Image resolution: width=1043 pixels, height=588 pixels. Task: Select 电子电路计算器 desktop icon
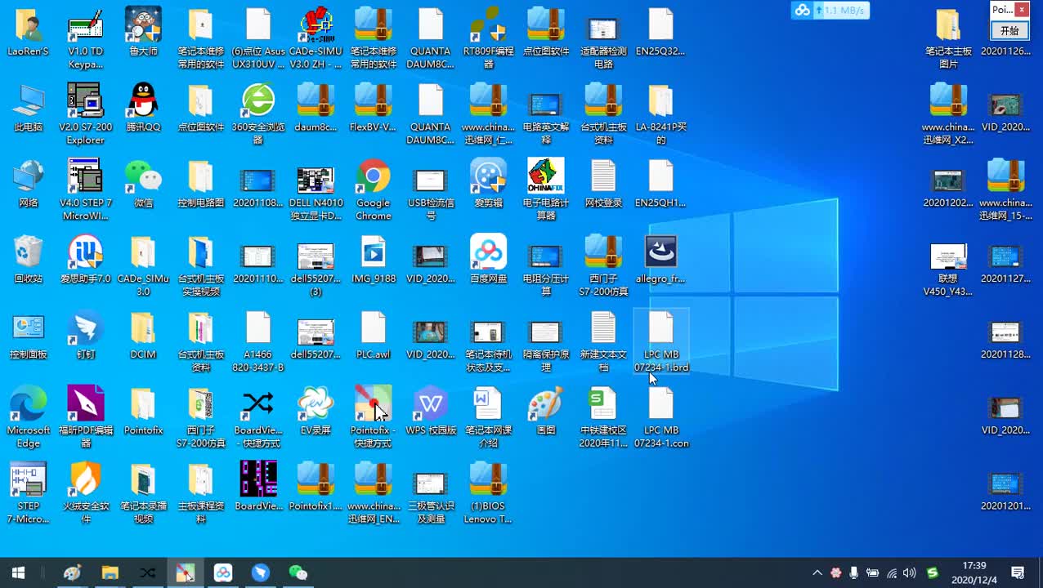(546, 190)
